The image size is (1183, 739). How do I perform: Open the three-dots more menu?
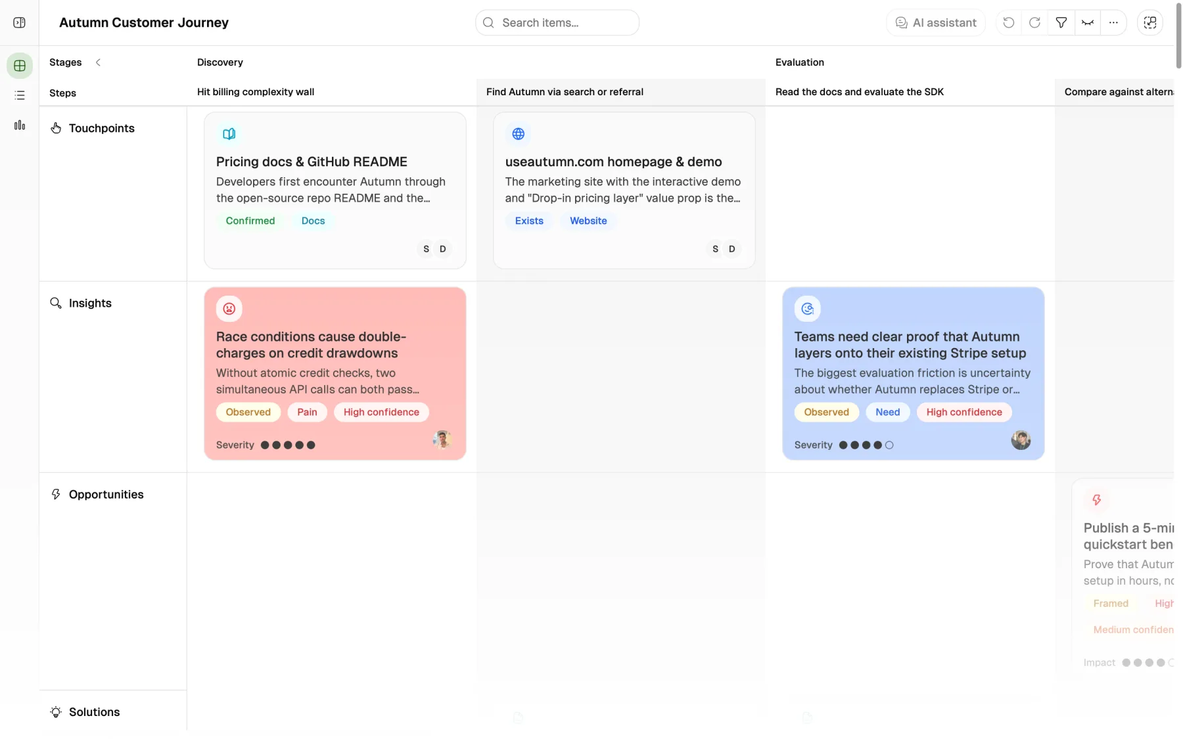click(1113, 22)
